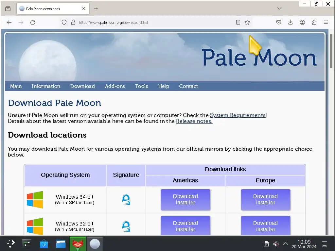Open the tracking protection shield icon

[64, 23]
